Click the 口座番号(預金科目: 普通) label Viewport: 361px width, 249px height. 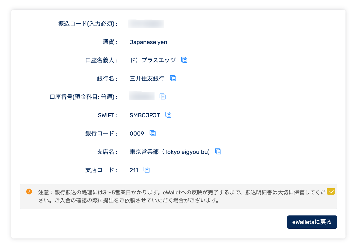(x=83, y=97)
